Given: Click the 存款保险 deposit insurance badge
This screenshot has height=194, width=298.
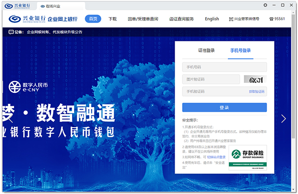Looking at the screenshot, I should [x=247, y=156].
